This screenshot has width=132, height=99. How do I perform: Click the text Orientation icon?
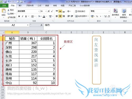point(69,11)
